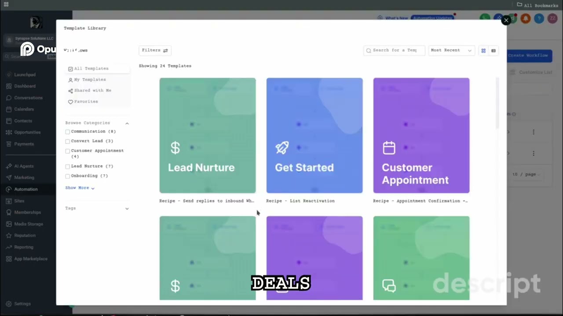Screen dimensions: 563x316
Task: Open the Most Recent sort dropdown
Action: coord(451,50)
